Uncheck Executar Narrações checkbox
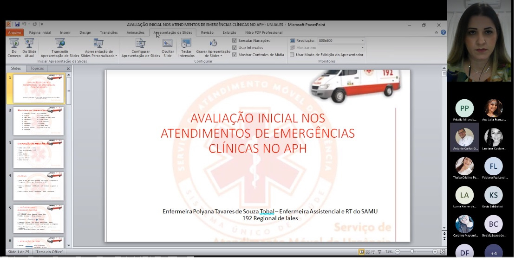Screen dimensions: 522x275 click(x=235, y=41)
